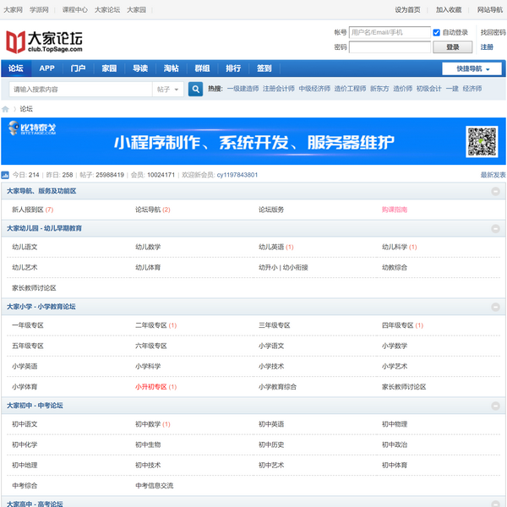
Task: Click the QR code on banner
Action: [x=482, y=140]
